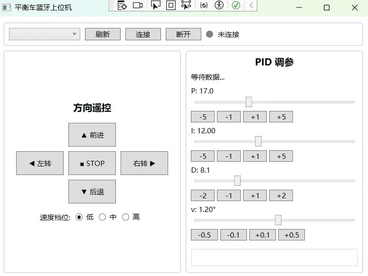Click the empty log box below PID controls
Screen dimensions: 368x276
pyautogui.click(x=274, y=258)
